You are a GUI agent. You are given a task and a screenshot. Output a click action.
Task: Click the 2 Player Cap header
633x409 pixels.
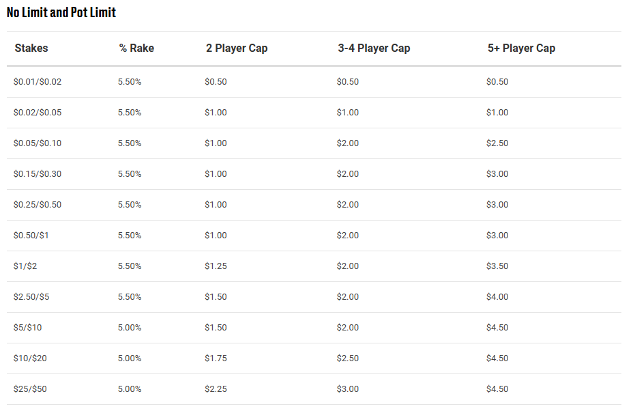pos(237,48)
